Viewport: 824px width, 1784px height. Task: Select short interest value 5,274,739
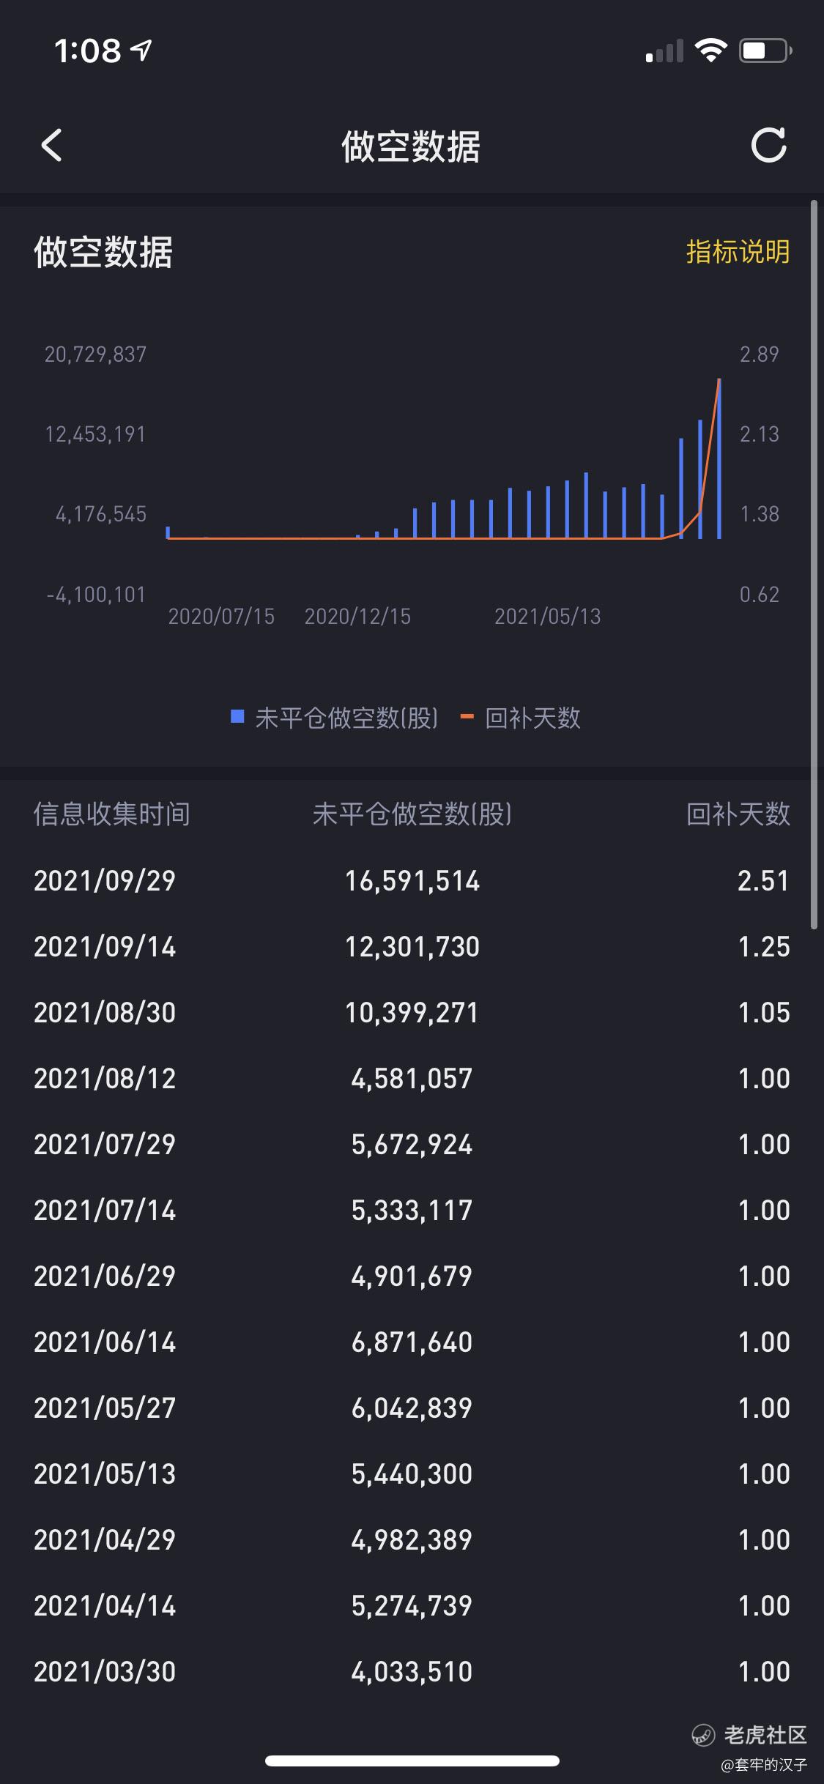tap(412, 1605)
